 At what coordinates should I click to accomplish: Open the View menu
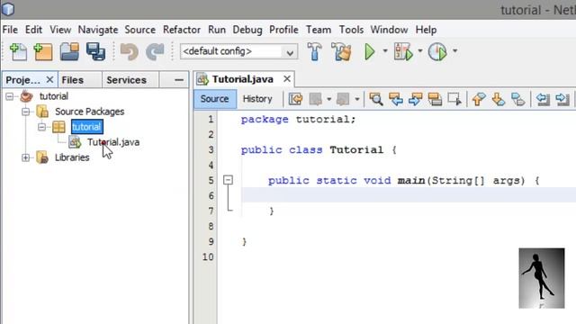pyautogui.click(x=60, y=30)
